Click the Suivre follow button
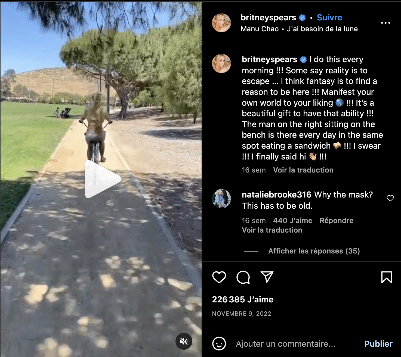This screenshot has width=401, height=357. [329, 17]
